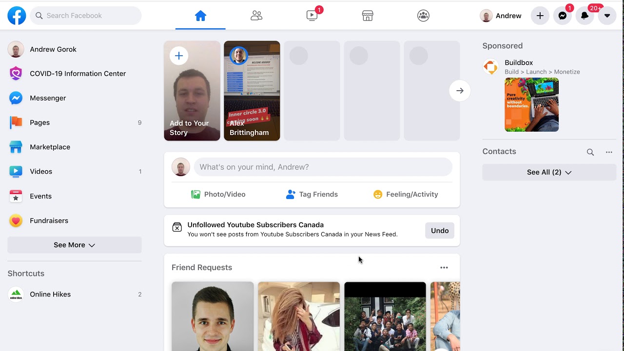This screenshot has height=351, width=624.
Task: View the Alex Brittingham story
Action: pyautogui.click(x=252, y=91)
